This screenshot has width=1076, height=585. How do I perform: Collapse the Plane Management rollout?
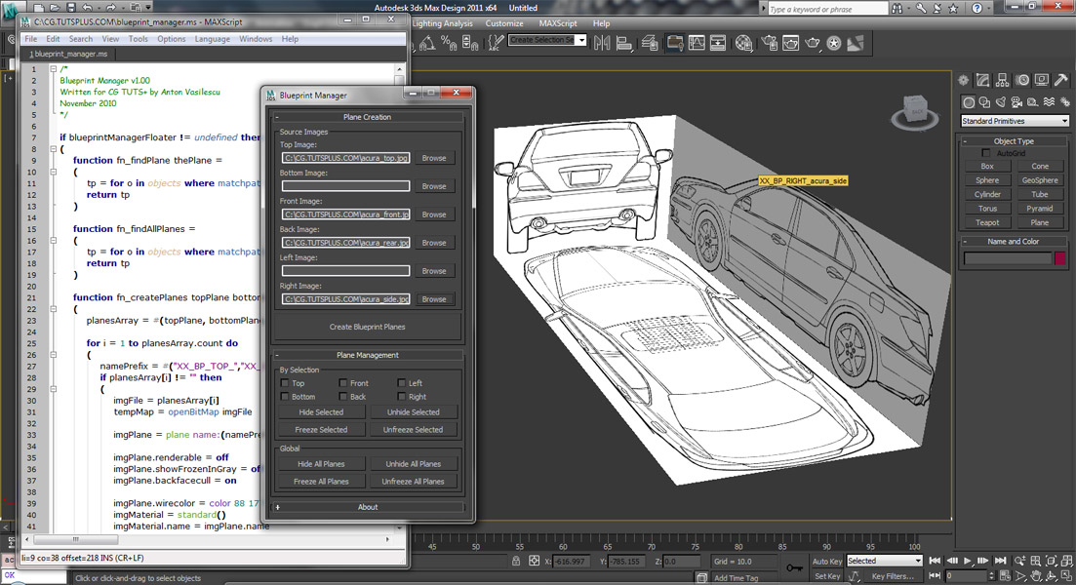[x=368, y=355]
